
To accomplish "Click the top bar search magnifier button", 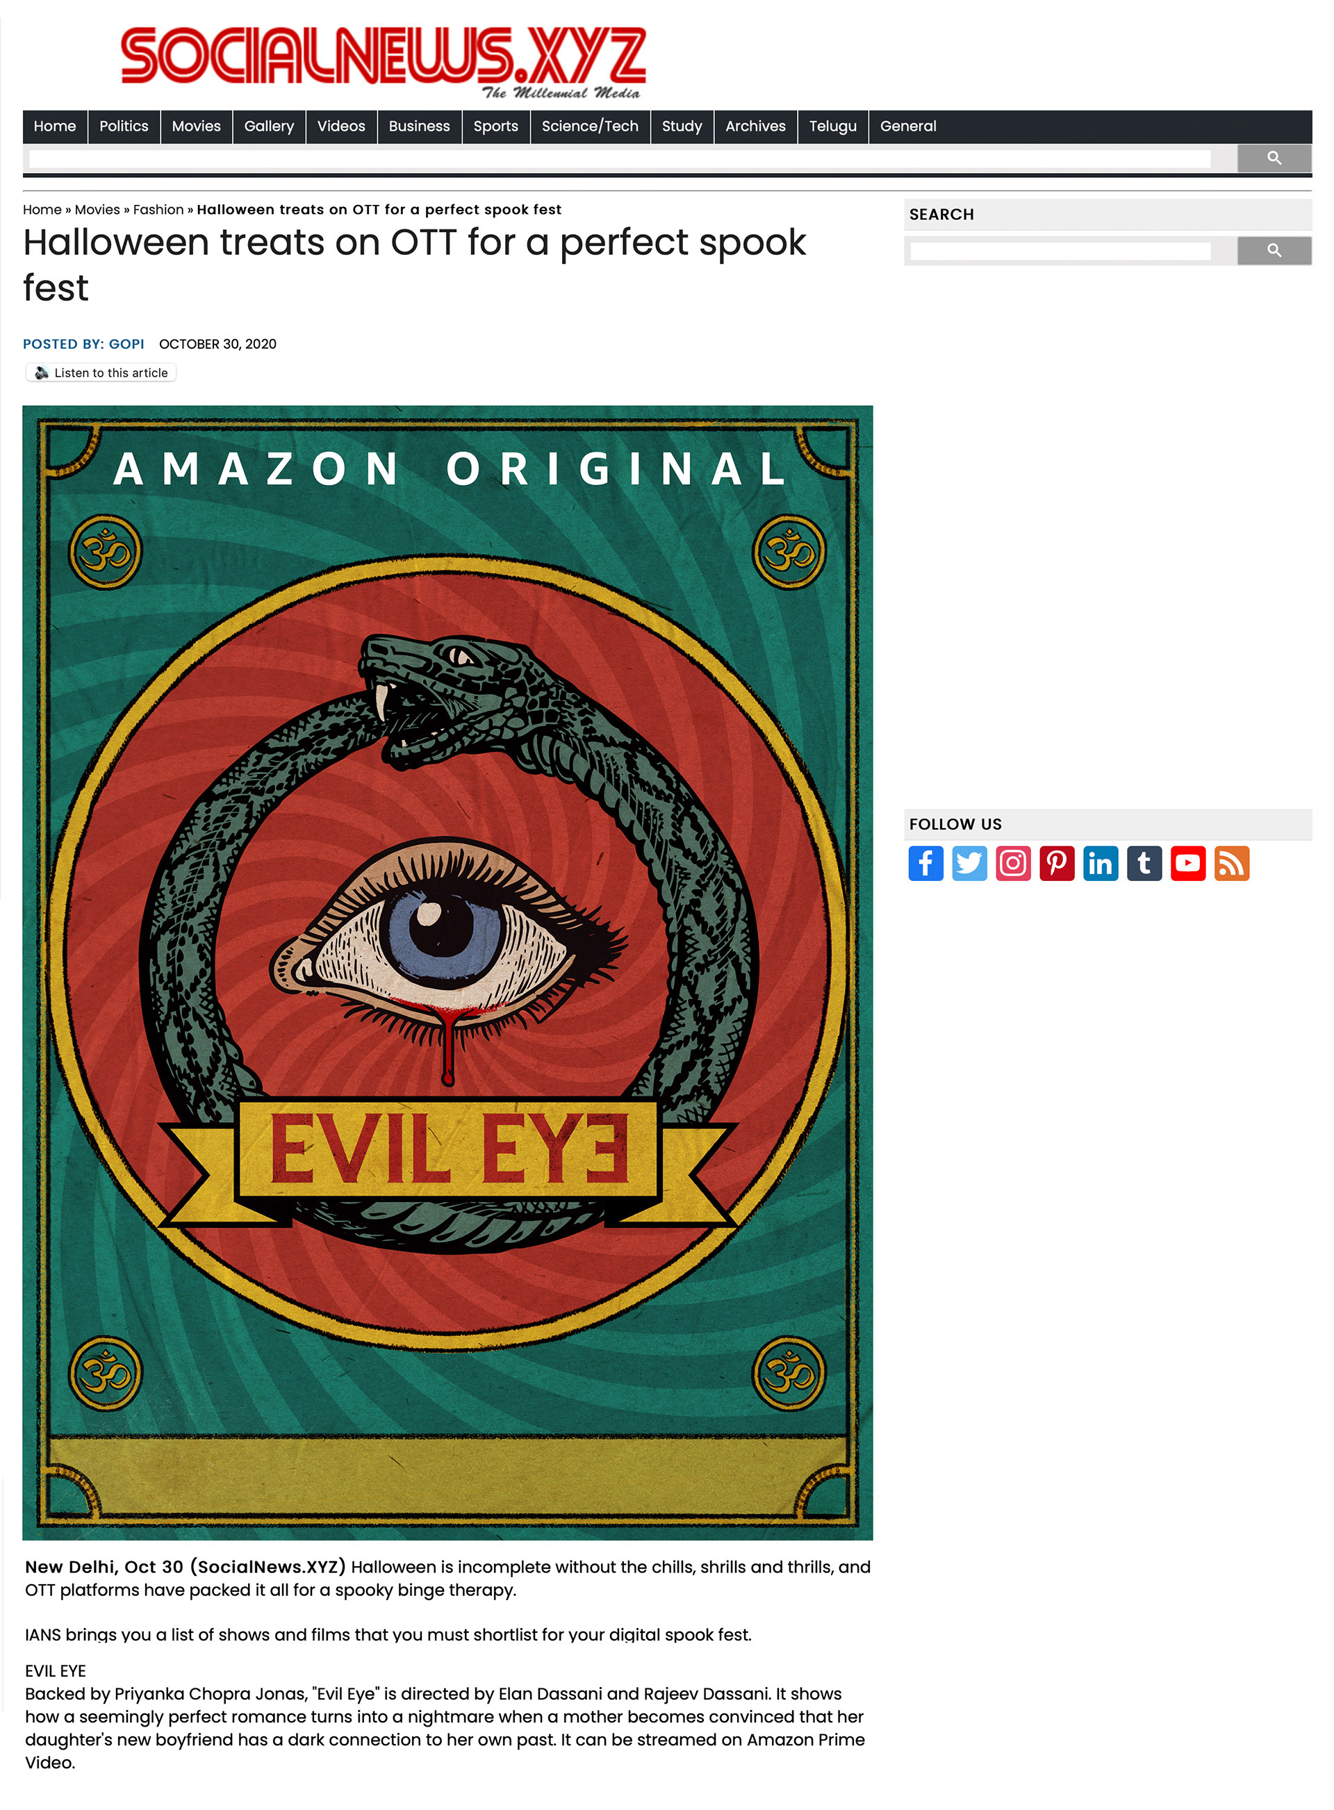I will (x=1274, y=158).
